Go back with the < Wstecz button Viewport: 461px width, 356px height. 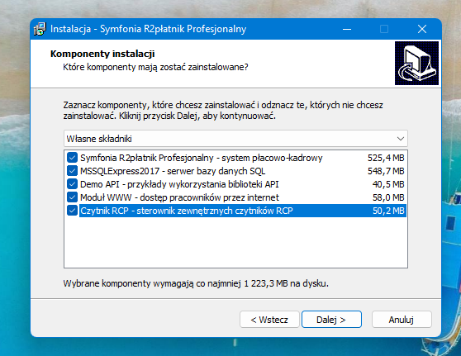point(269,320)
